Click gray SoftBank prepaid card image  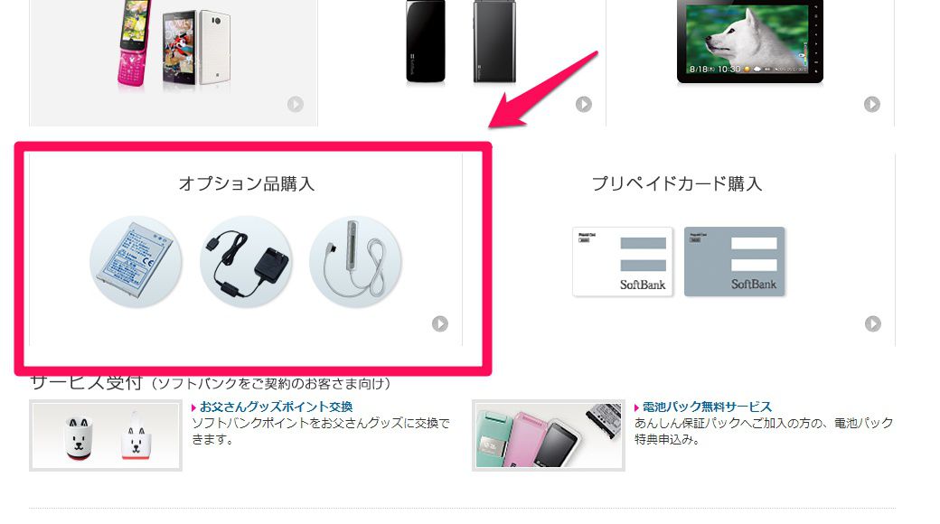734,261
